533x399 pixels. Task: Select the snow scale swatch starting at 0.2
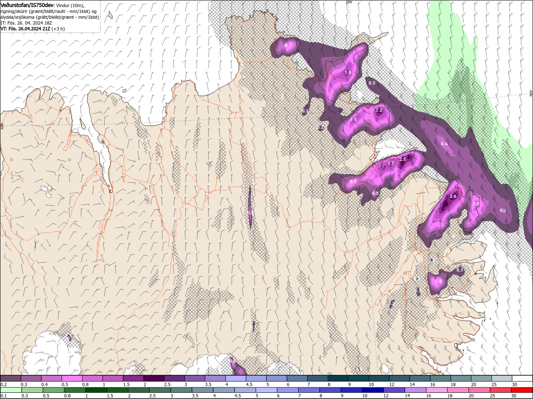click(x=10, y=378)
